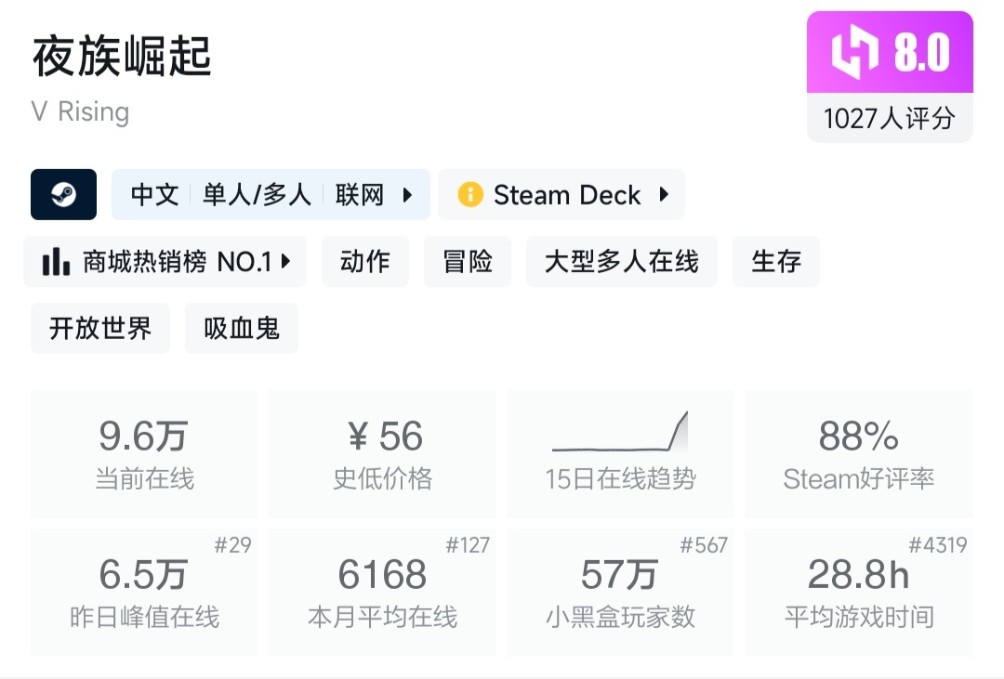1004x679 pixels.
Task: Select the 动作 genre tag
Action: (x=364, y=262)
